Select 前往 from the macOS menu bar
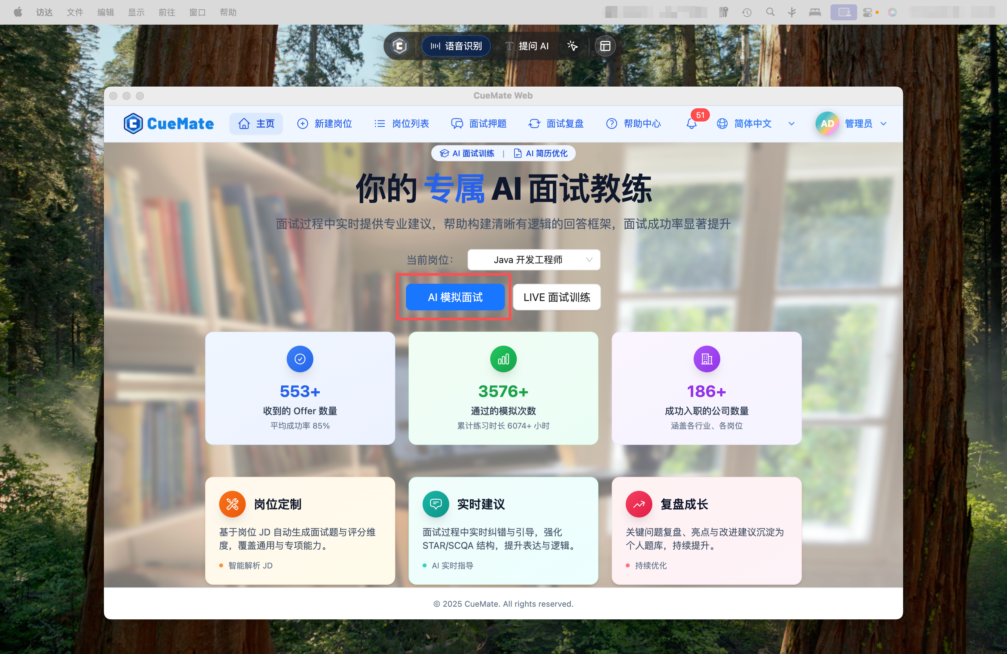This screenshot has height=654, width=1007. tap(166, 12)
